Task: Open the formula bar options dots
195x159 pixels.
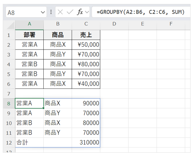Action: click(51, 12)
